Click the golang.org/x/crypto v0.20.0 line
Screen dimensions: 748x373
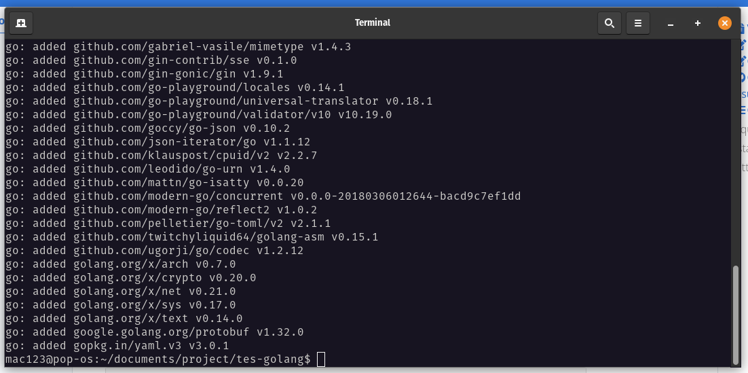pos(130,278)
